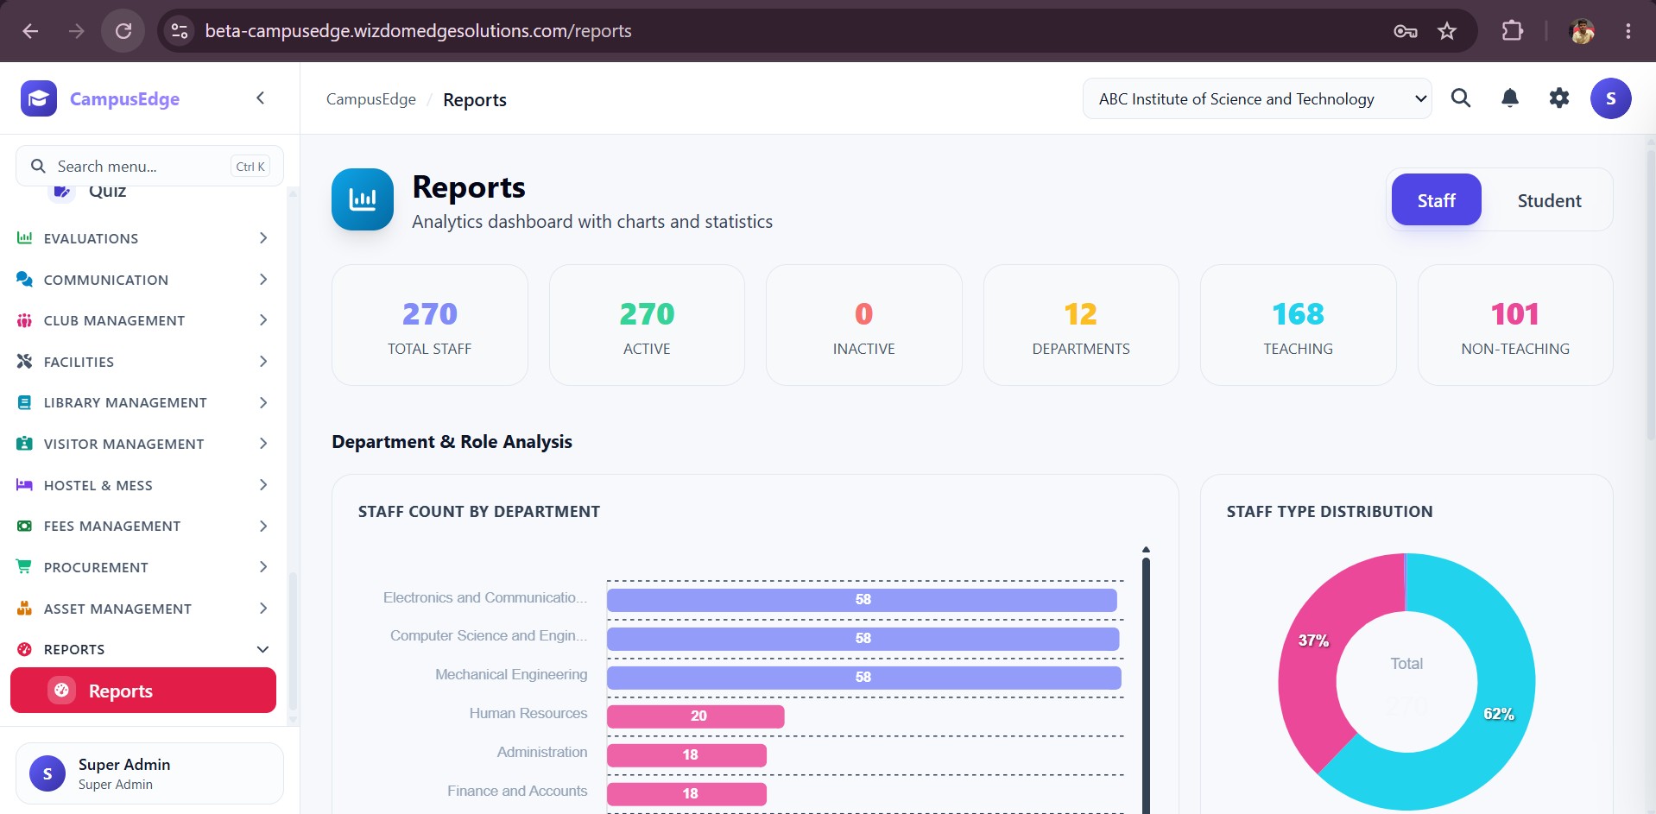Click the Evaluations chart icon in sidebar
Viewport: 1656px width, 814px height.
point(24,237)
